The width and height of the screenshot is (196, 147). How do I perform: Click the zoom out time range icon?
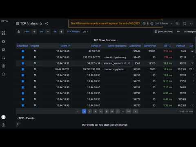[x=177, y=23]
